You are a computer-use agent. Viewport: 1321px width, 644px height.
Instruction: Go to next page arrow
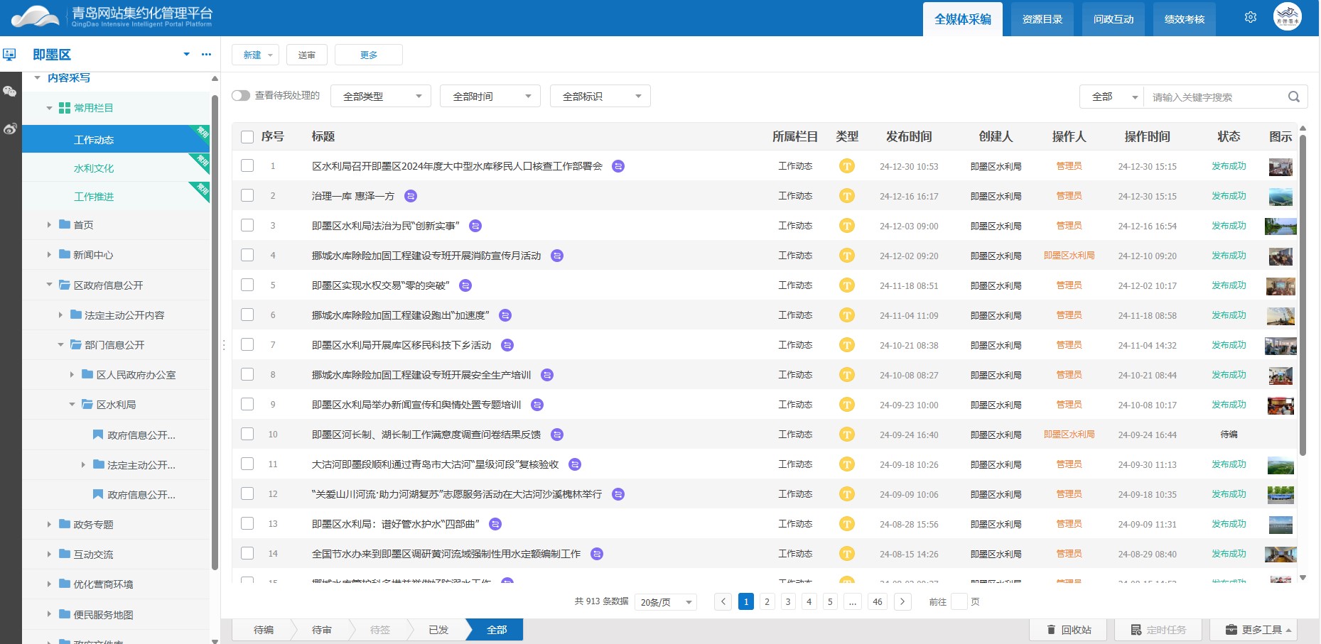click(x=902, y=601)
